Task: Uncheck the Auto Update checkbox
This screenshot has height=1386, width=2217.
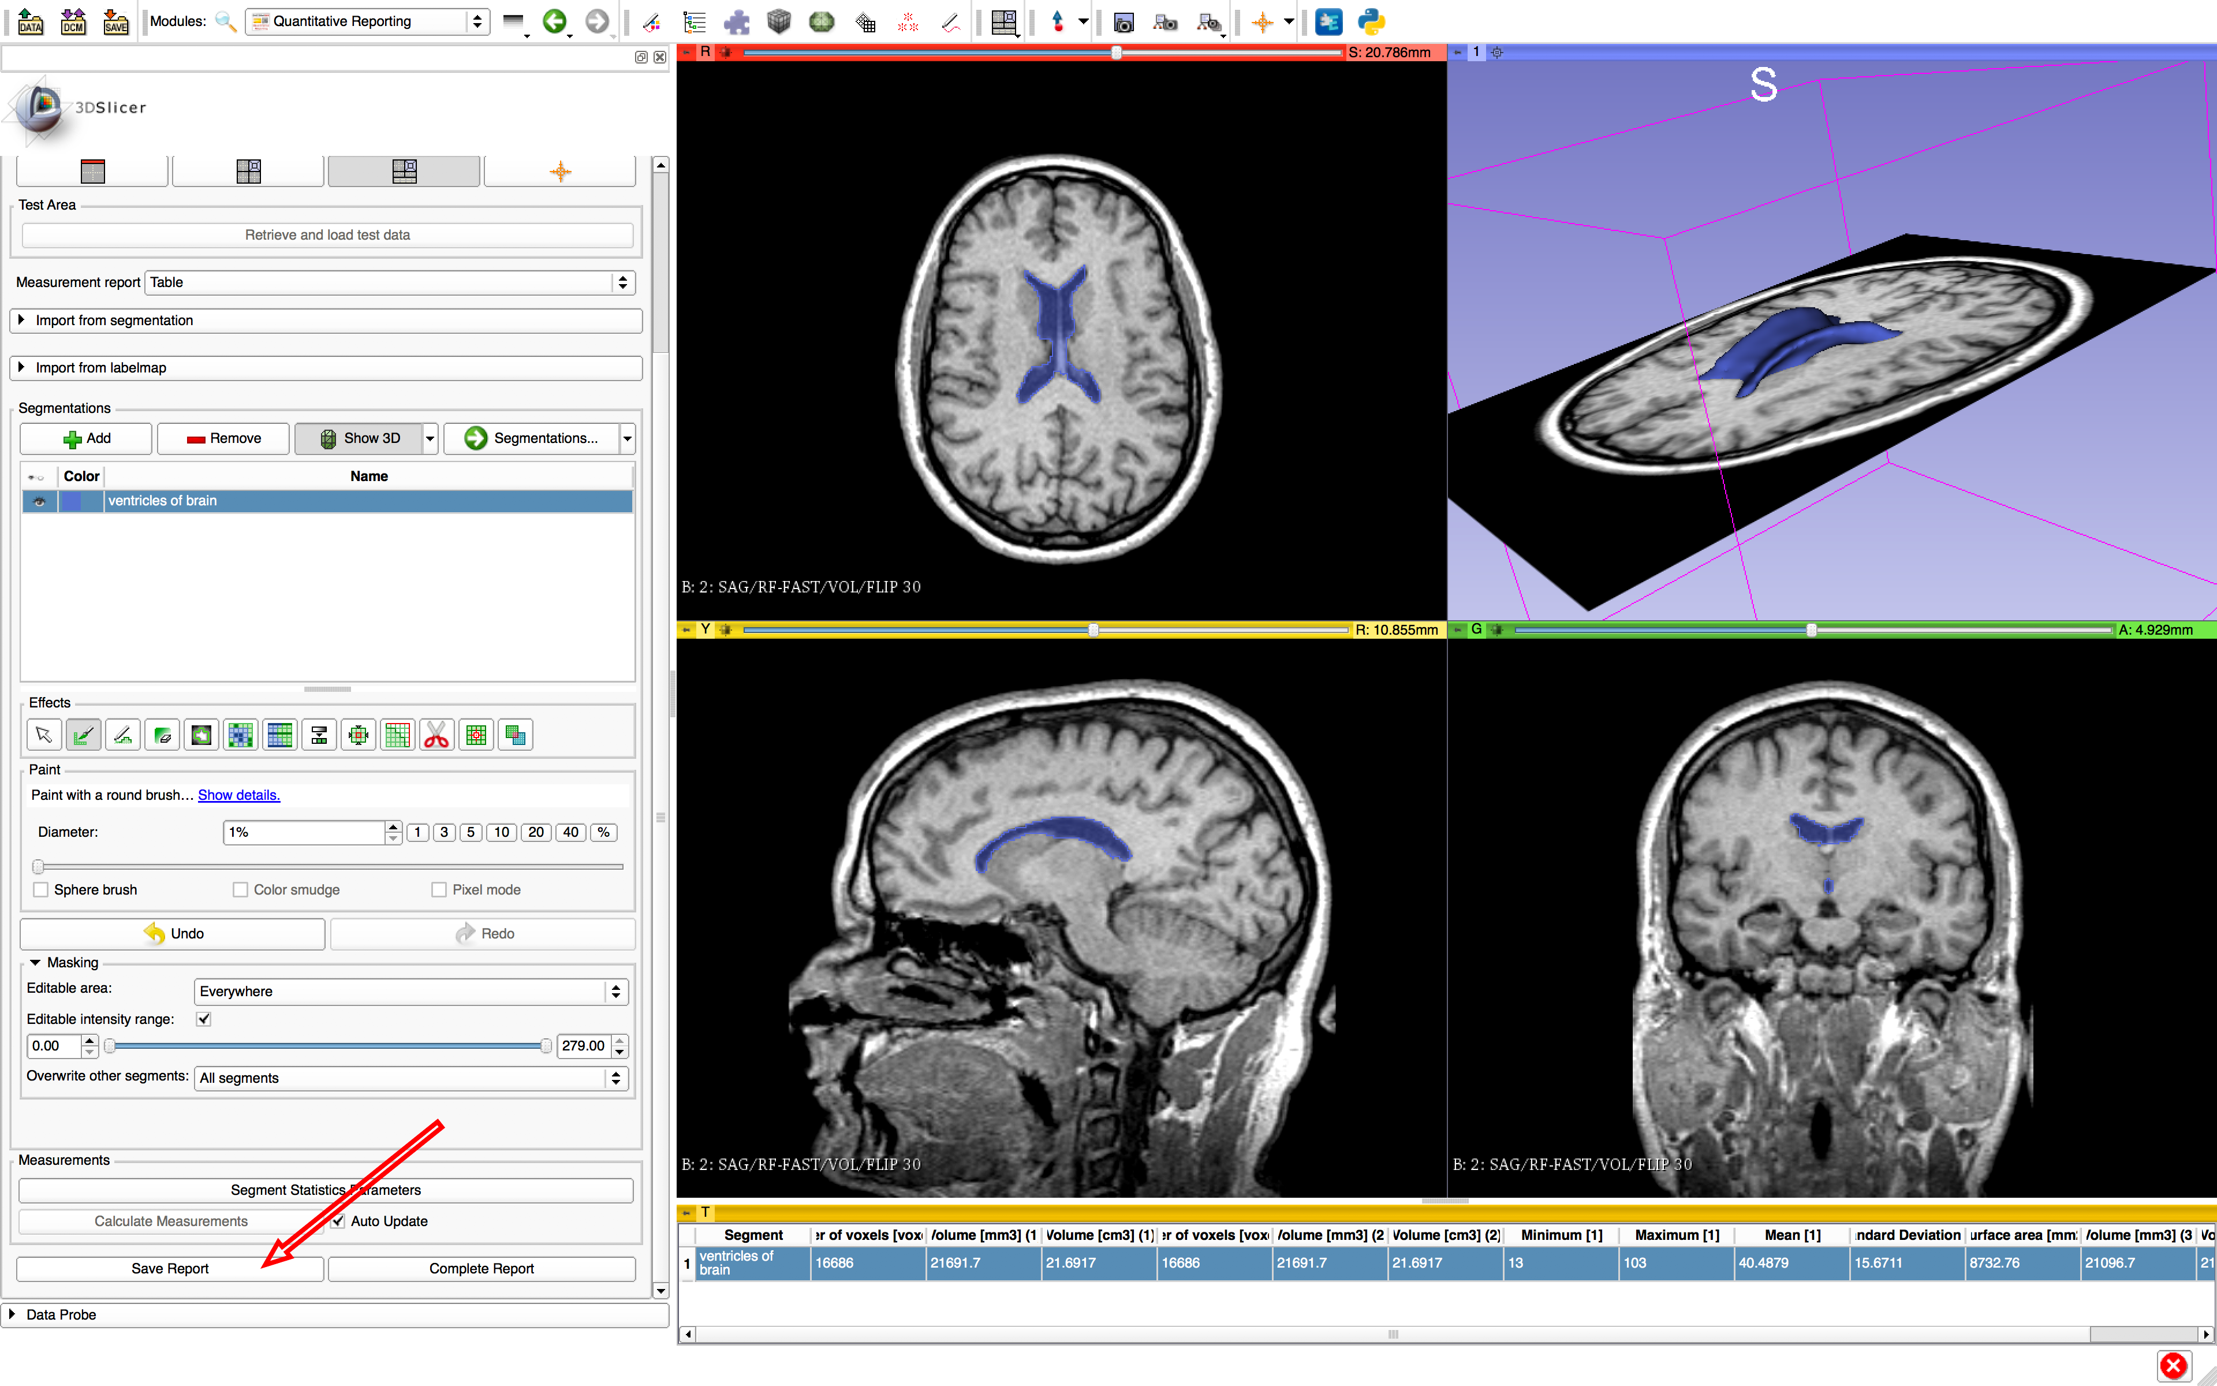Action: point(338,1221)
